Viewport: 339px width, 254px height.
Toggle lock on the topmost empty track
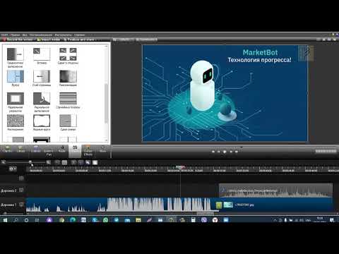(21, 179)
